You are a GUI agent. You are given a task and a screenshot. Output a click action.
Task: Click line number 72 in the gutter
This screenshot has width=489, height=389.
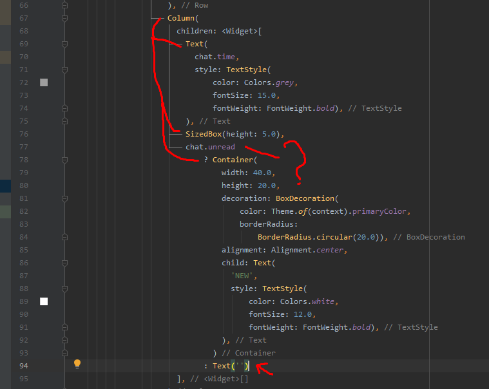coord(24,82)
